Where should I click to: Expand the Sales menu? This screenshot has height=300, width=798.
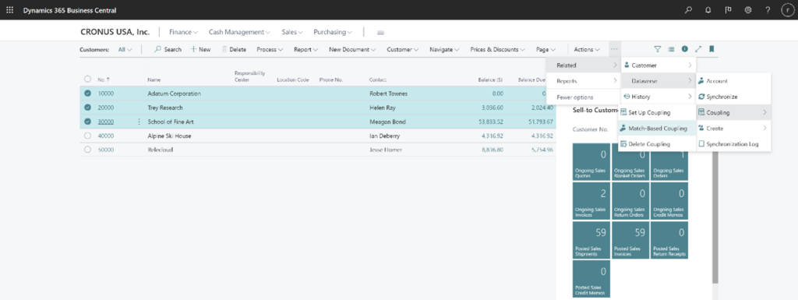[292, 31]
